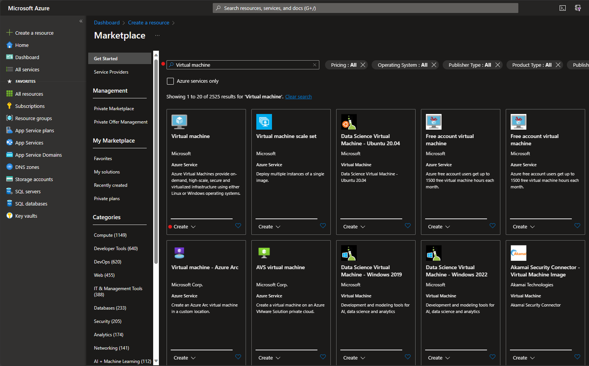The width and height of the screenshot is (589, 366).
Task: Click the Marketplace search input field
Action: (x=243, y=65)
